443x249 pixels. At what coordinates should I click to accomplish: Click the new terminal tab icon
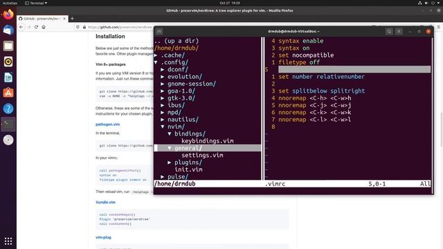(159, 31)
